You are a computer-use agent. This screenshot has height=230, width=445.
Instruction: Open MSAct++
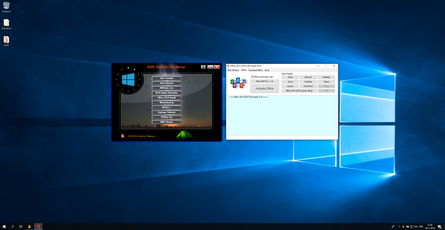(x=167, y=108)
